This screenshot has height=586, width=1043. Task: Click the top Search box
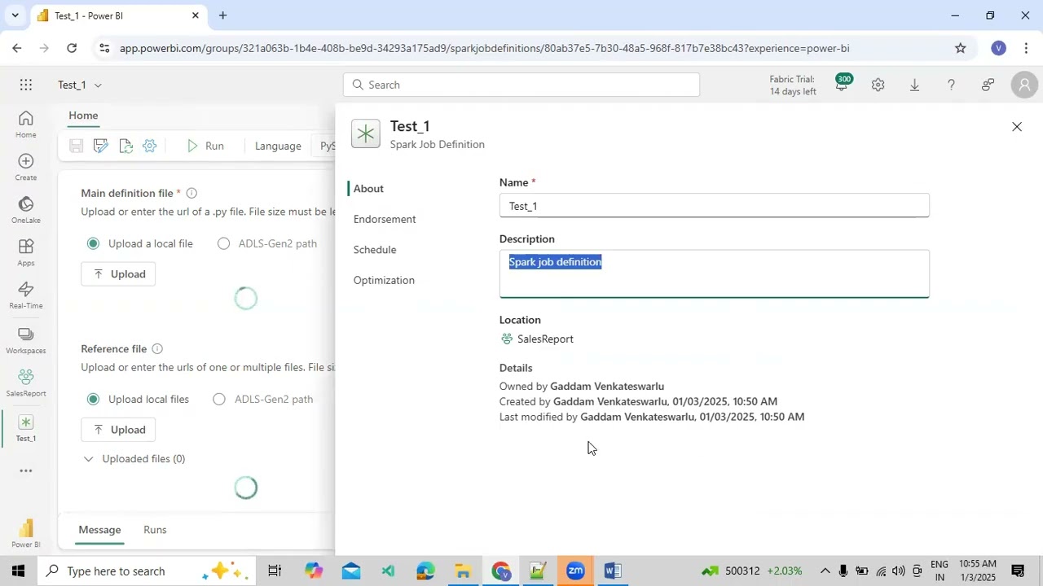(x=521, y=85)
